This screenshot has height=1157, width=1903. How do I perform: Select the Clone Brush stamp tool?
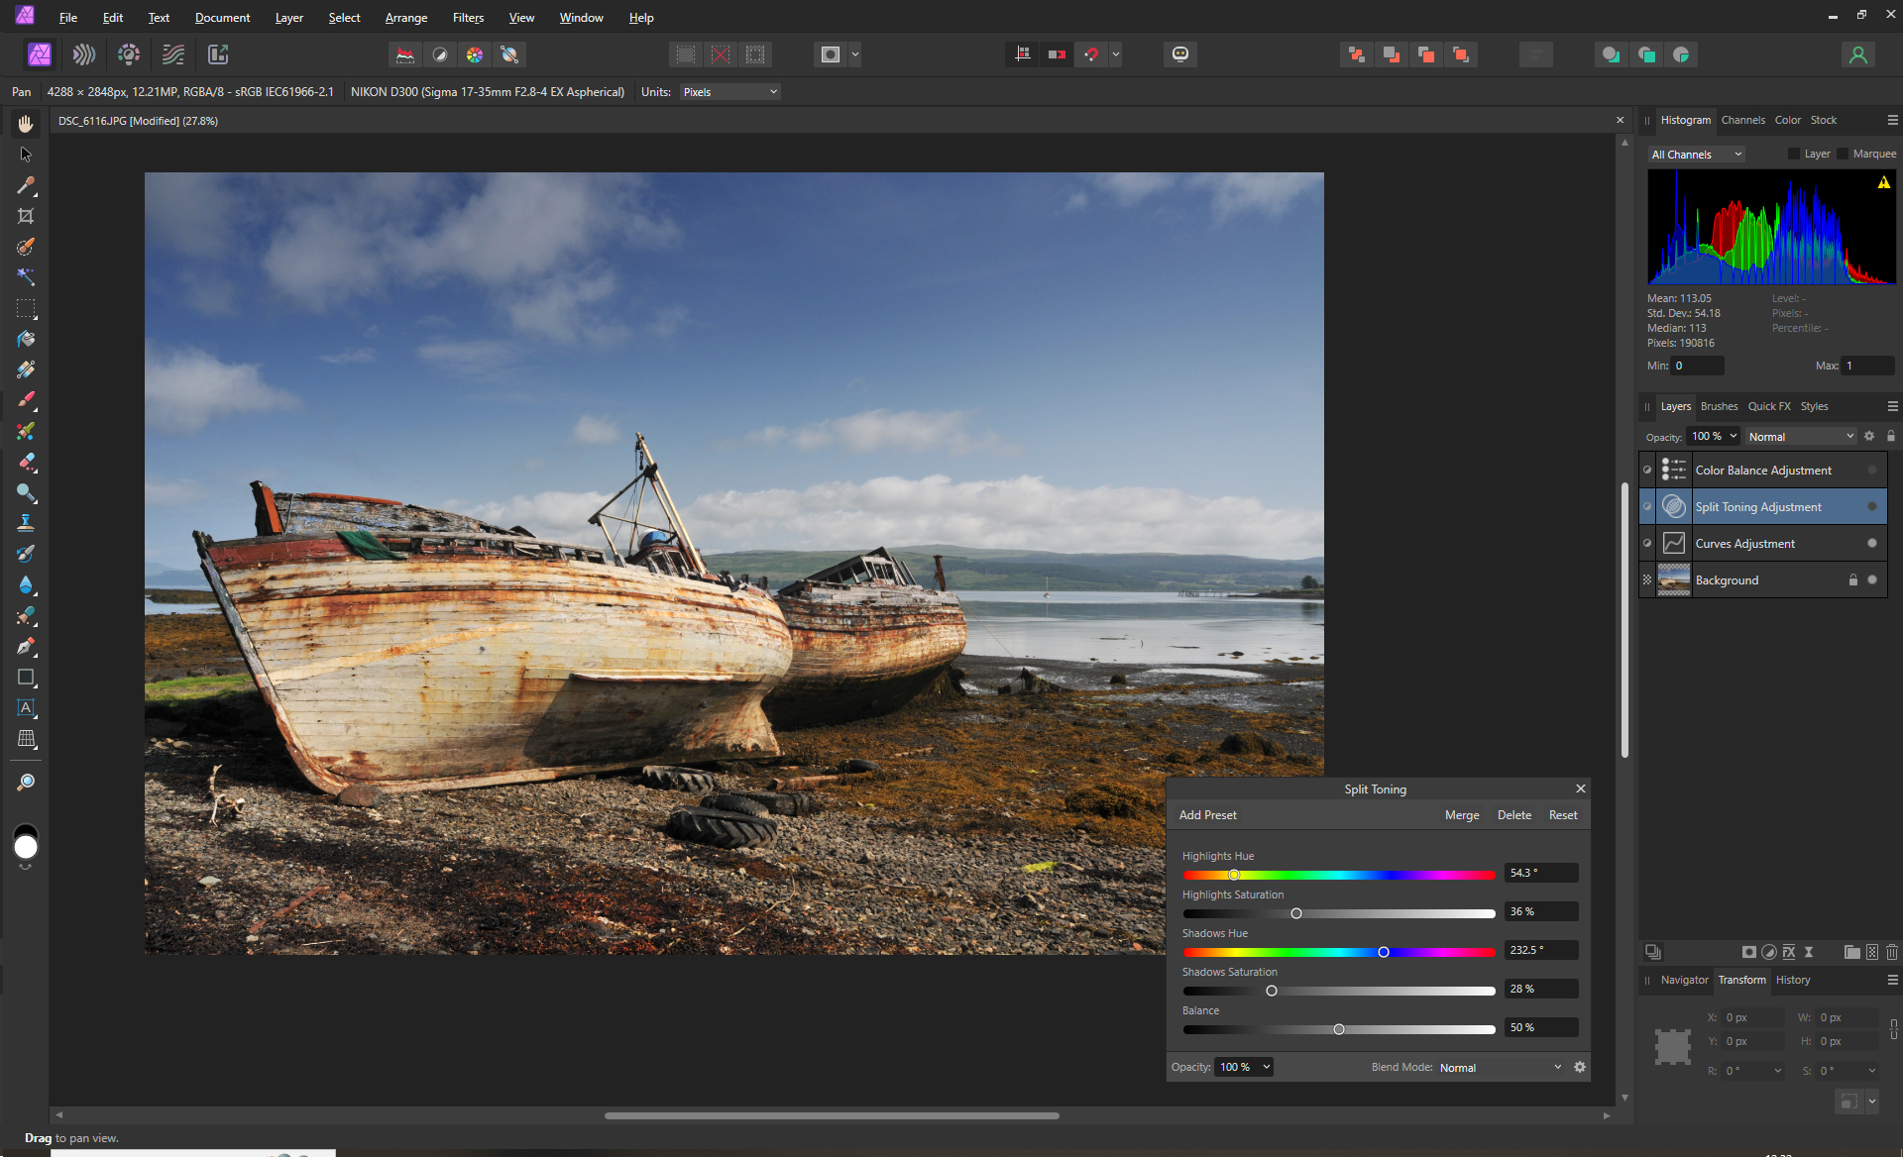click(26, 523)
